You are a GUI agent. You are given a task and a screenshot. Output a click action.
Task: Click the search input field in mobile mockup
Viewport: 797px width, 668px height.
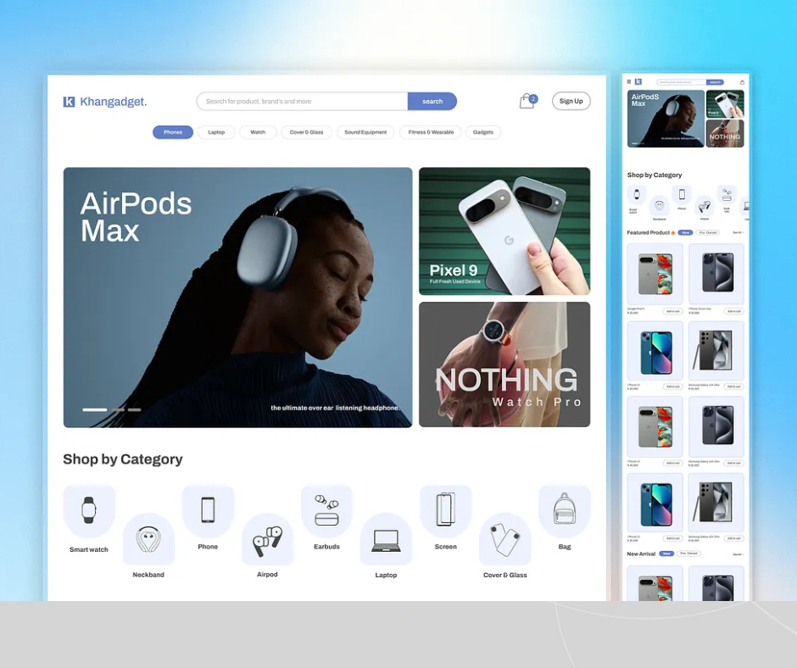click(681, 82)
